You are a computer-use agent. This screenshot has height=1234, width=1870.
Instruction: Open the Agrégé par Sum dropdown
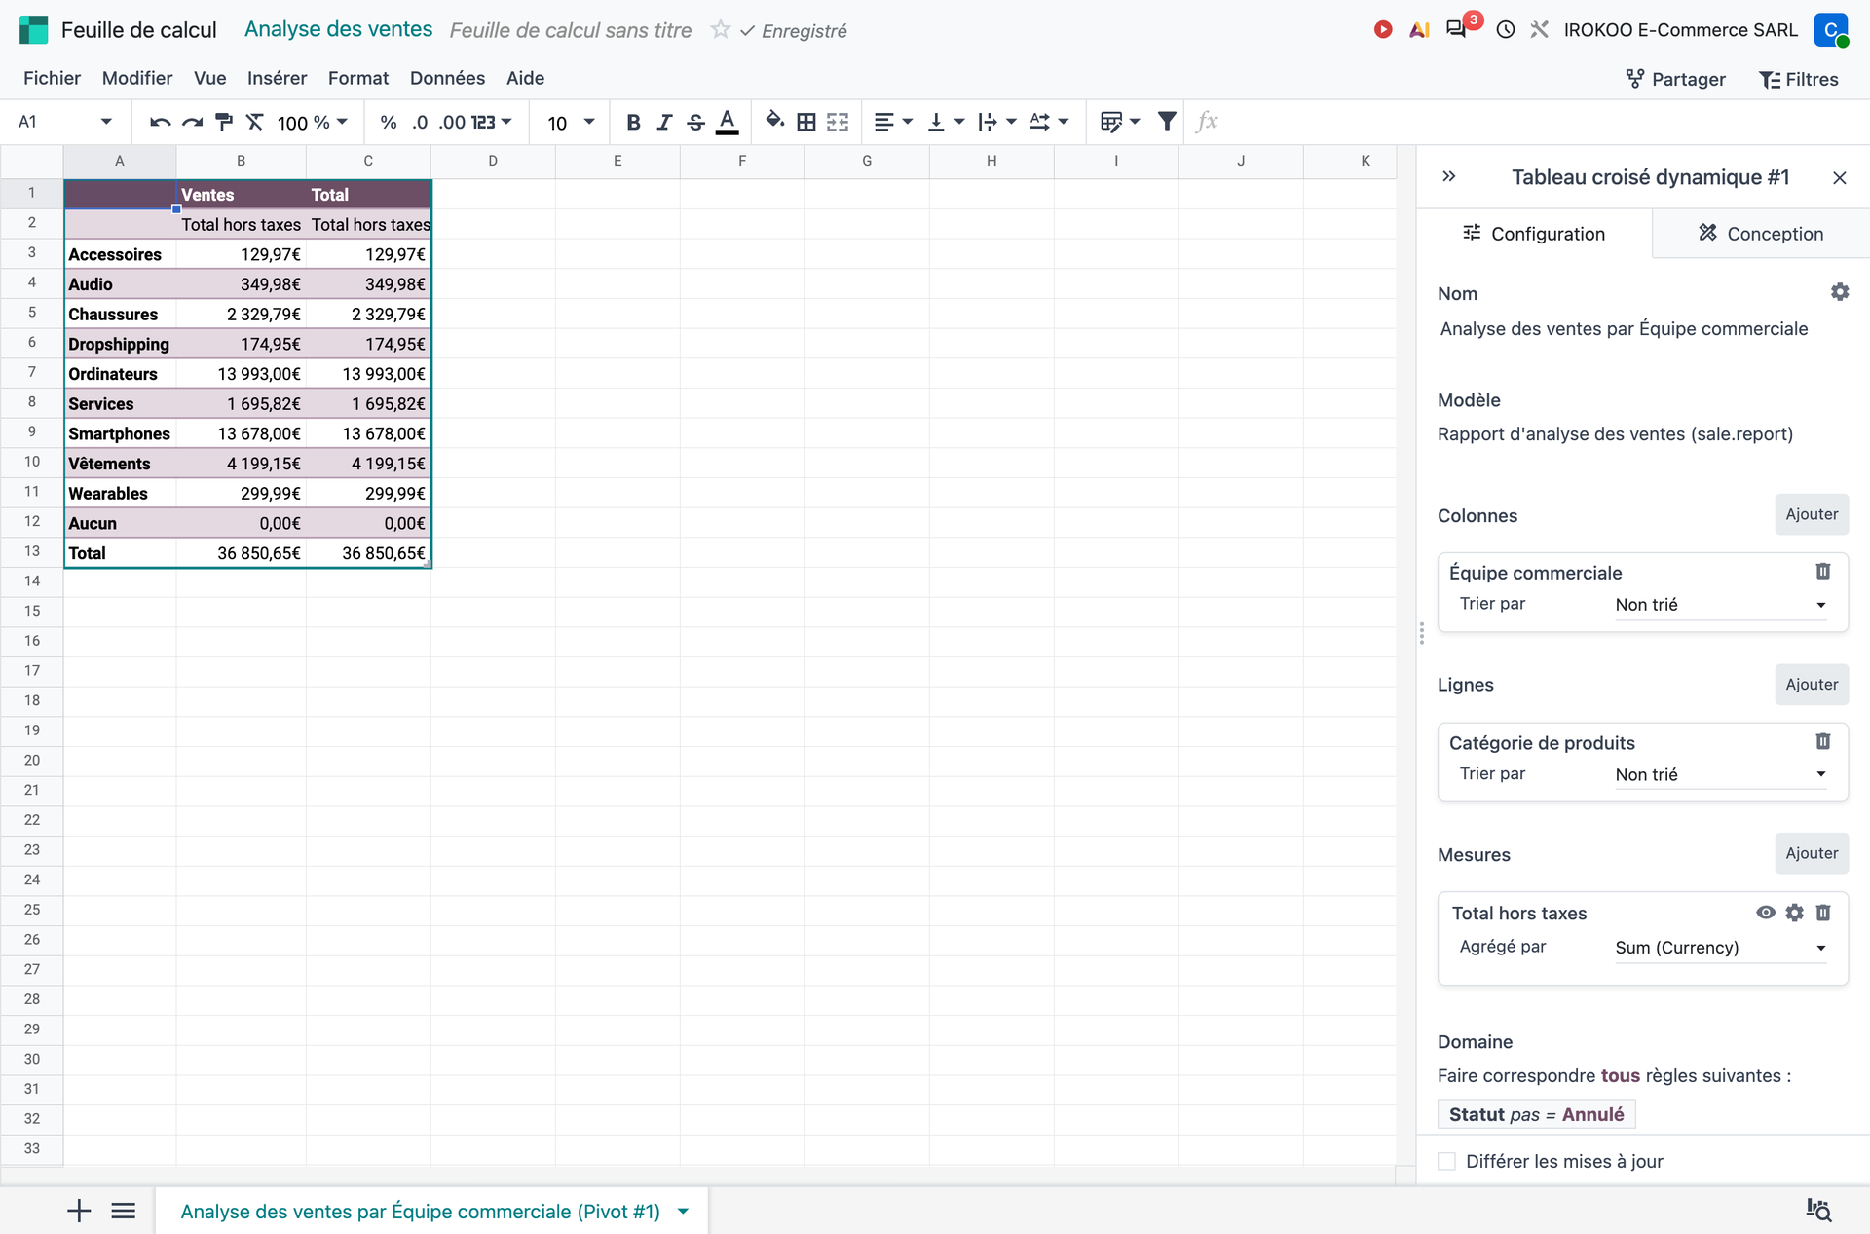click(x=1721, y=948)
